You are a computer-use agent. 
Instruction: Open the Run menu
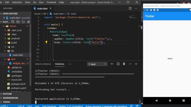(41, 2)
